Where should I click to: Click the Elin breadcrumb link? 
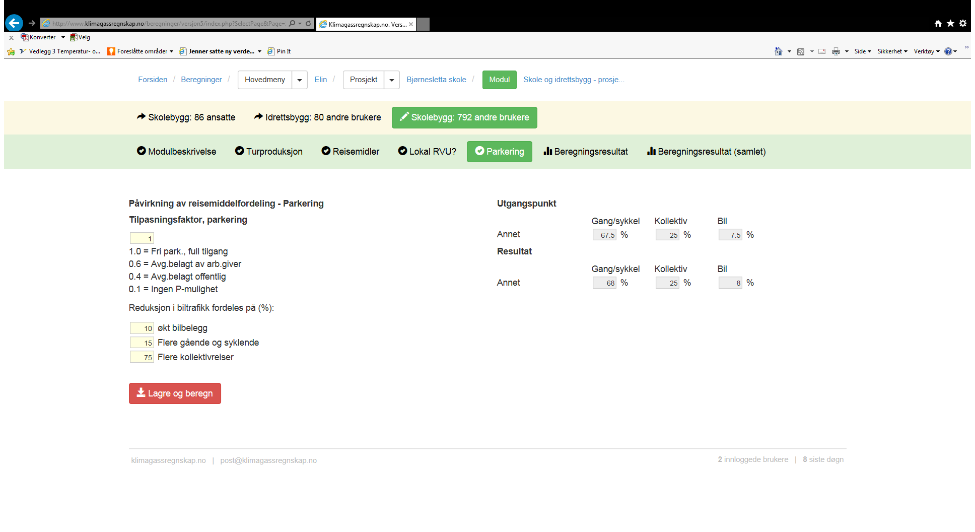pyautogui.click(x=321, y=80)
